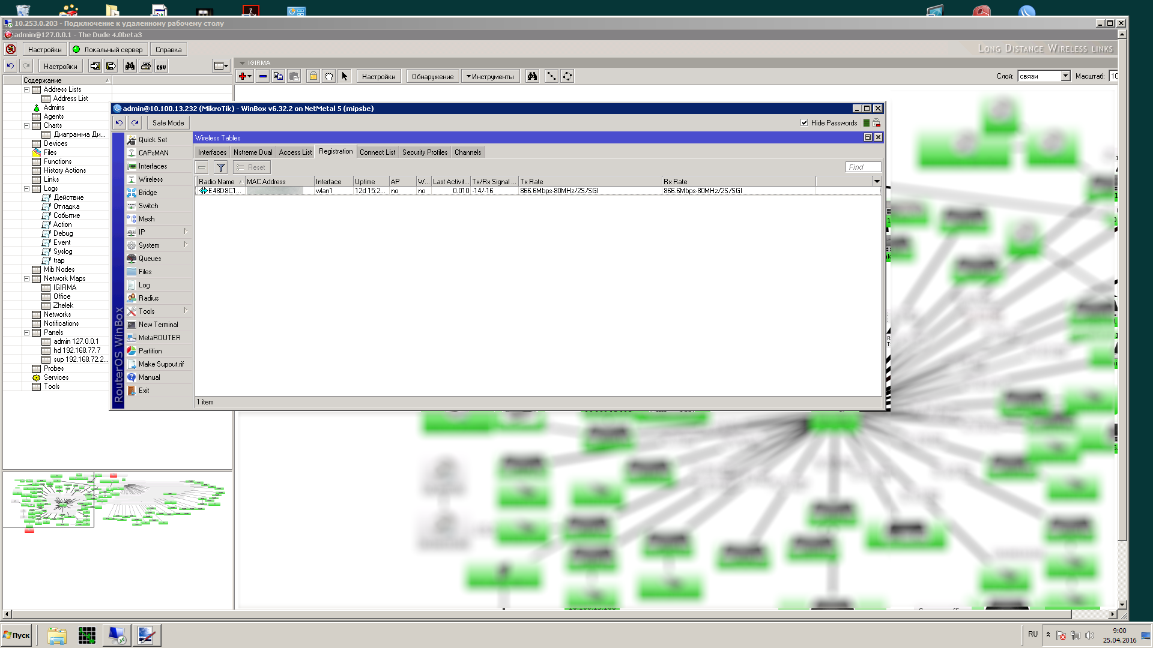Switch to the Access List tab

[295, 152]
